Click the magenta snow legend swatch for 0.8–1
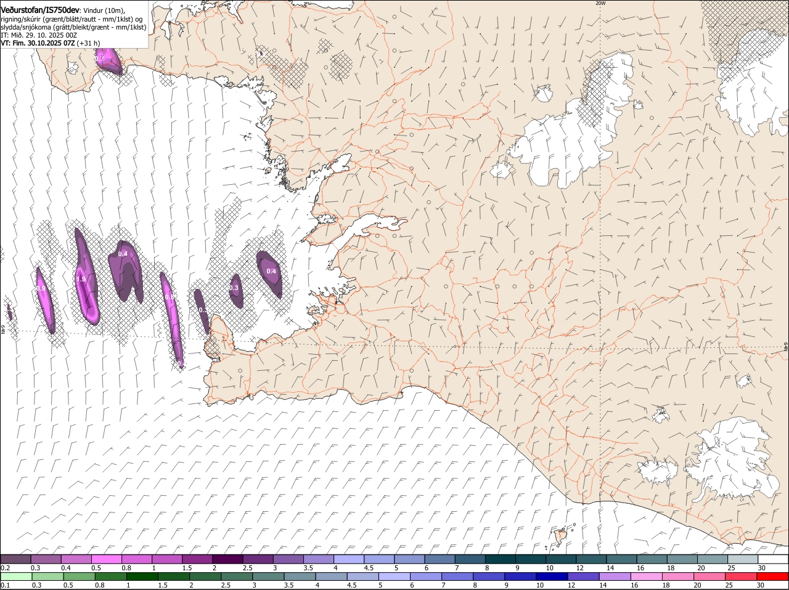Image resolution: width=789 pixels, height=590 pixels. pyautogui.click(x=137, y=559)
